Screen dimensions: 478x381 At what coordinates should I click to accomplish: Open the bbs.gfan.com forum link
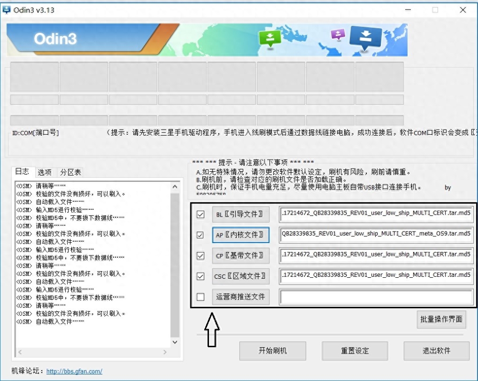(x=74, y=371)
